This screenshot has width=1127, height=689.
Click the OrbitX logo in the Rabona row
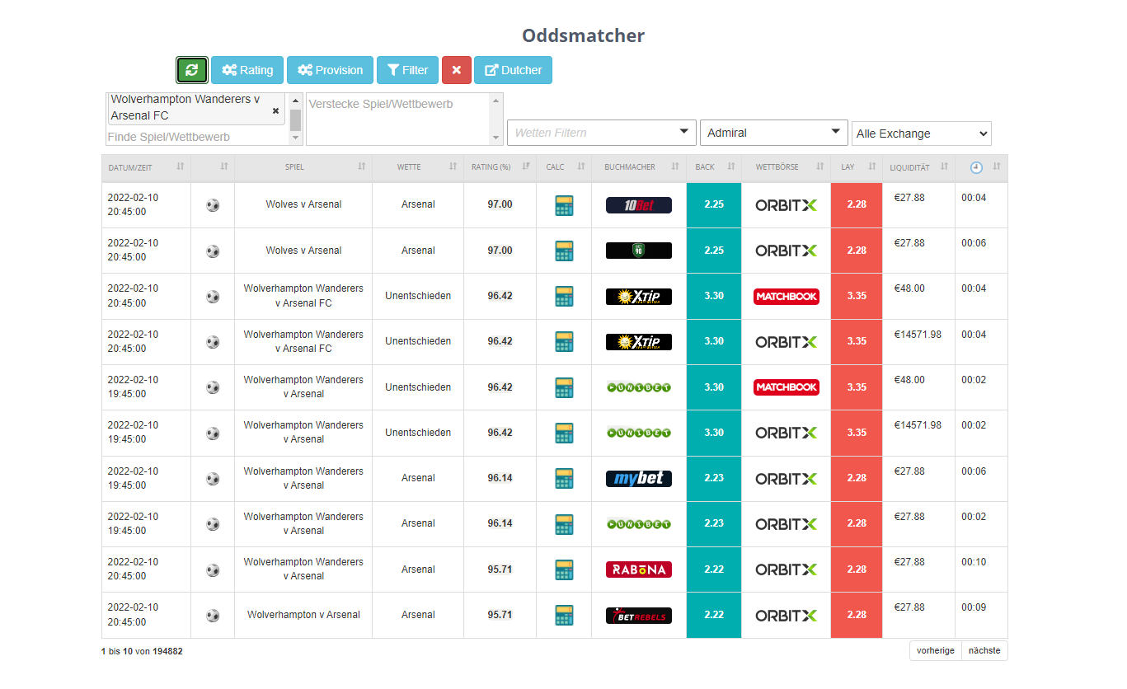point(787,569)
